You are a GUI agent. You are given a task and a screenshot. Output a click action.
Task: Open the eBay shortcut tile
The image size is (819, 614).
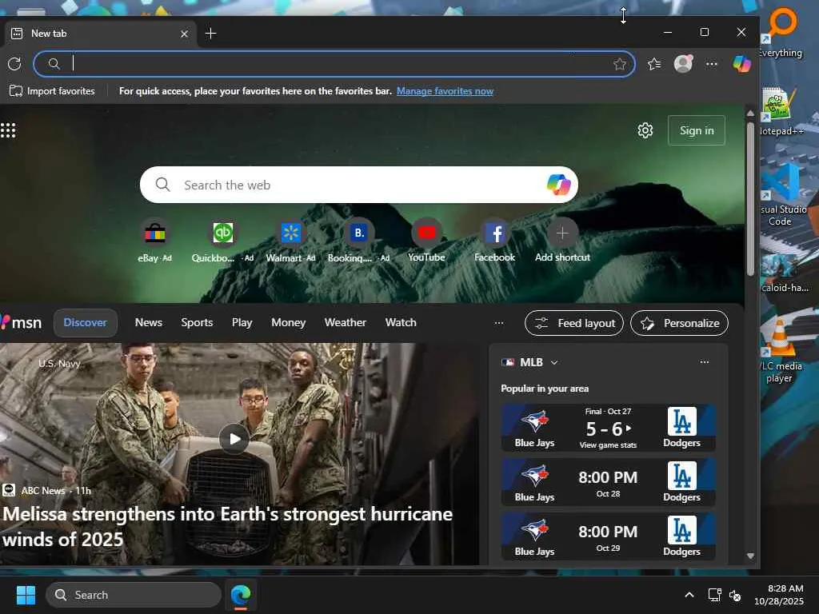[154, 240]
